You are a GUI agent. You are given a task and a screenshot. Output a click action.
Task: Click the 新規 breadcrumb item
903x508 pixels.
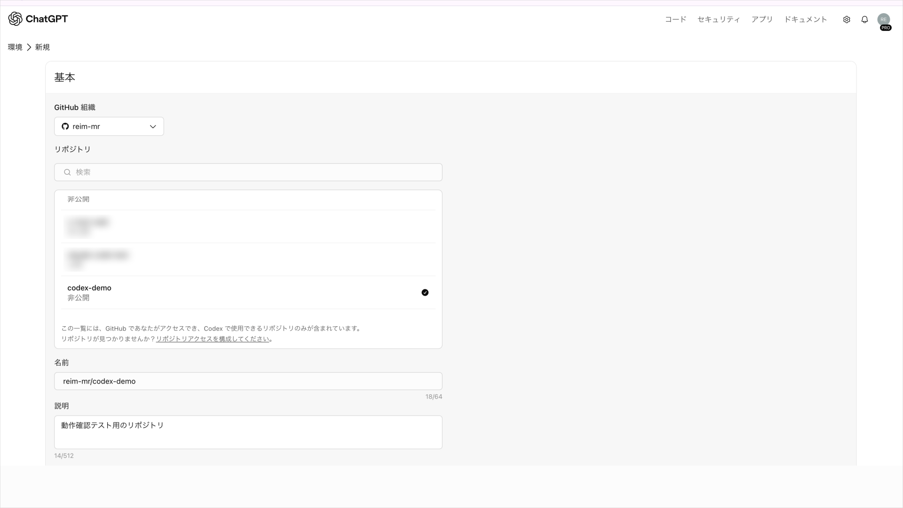click(x=42, y=47)
